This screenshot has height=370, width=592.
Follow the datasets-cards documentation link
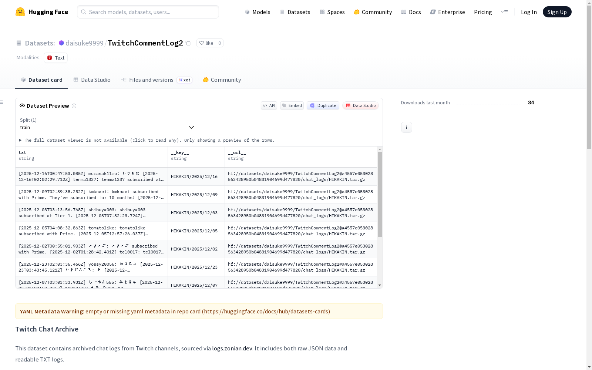[x=266, y=312]
